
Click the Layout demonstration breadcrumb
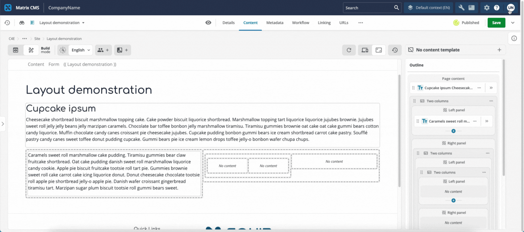pyautogui.click(x=64, y=39)
